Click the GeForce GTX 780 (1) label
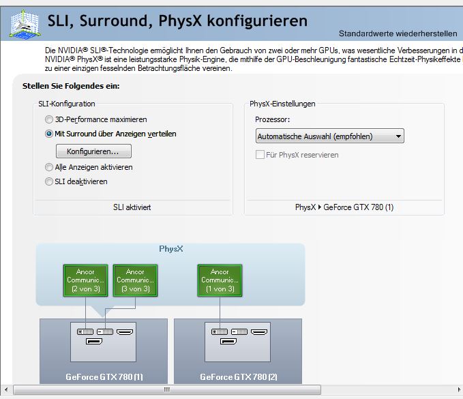The width and height of the screenshot is (463, 399). pyautogui.click(x=104, y=377)
